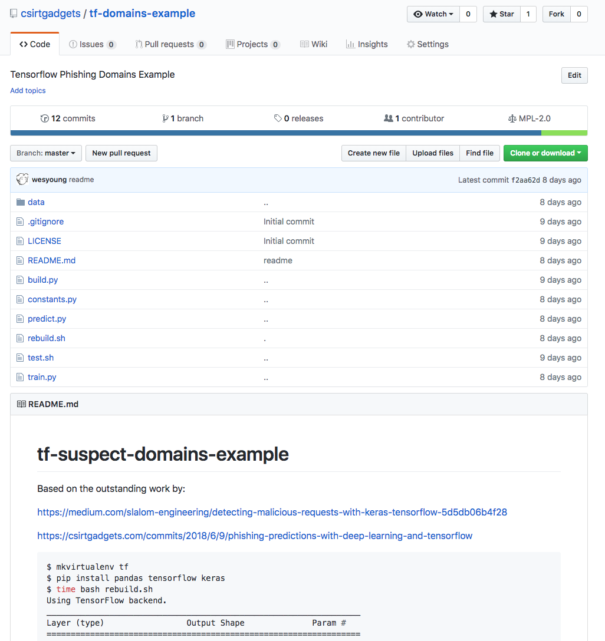This screenshot has height=641, width=605.
Task: Click Upload files button
Action: [433, 153]
